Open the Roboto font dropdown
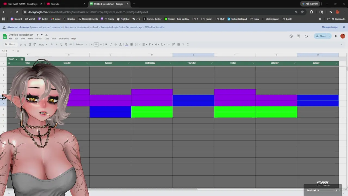Image resolution: width=348 pixels, height=196 pixels. pos(81,44)
